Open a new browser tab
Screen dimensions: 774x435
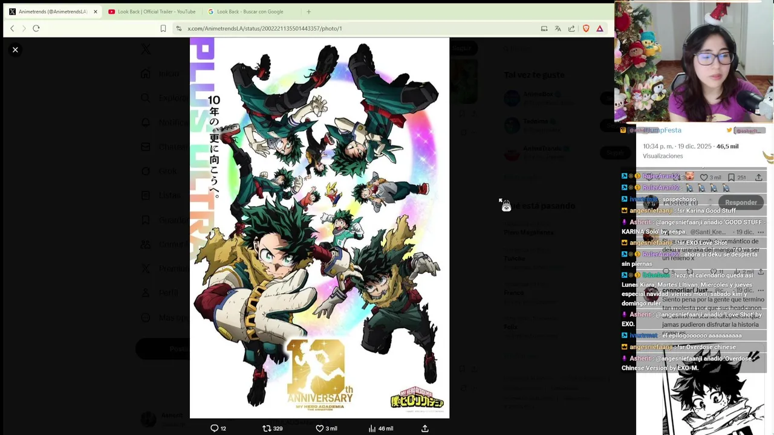pyautogui.click(x=308, y=11)
